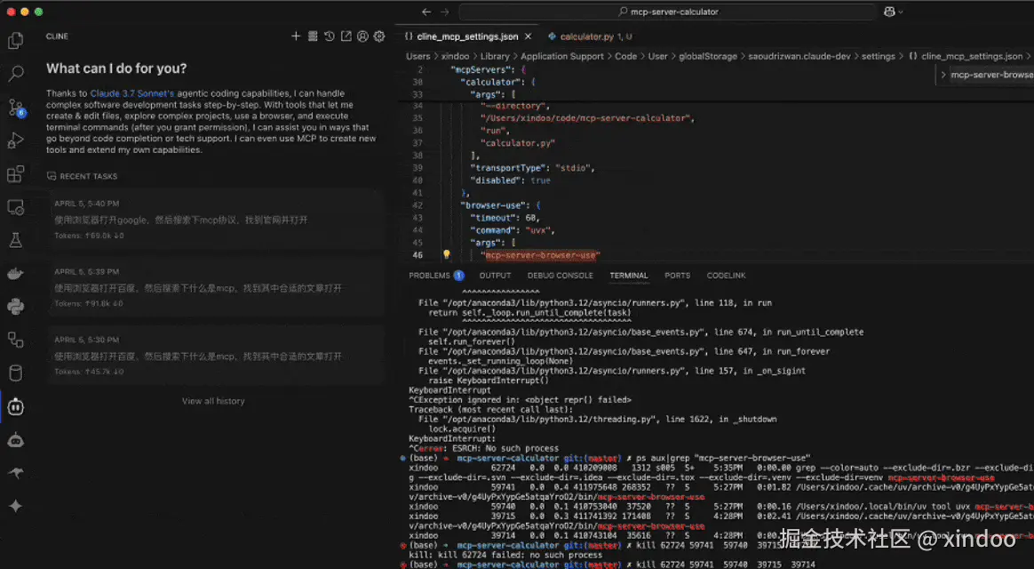Open Cline settings gear icon
The image size is (1034, 569).
click(379, 36)
